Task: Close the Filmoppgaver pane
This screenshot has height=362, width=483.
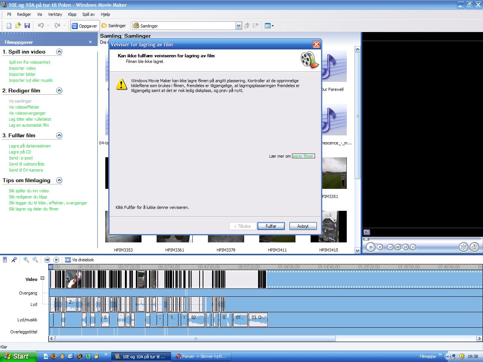Action: [x=90, y=42]
